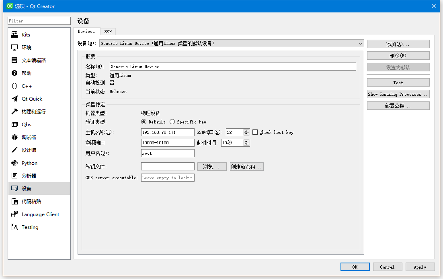Click the Cancel button
This screenshot has height=279, width=443.
(x=388, y=267)
